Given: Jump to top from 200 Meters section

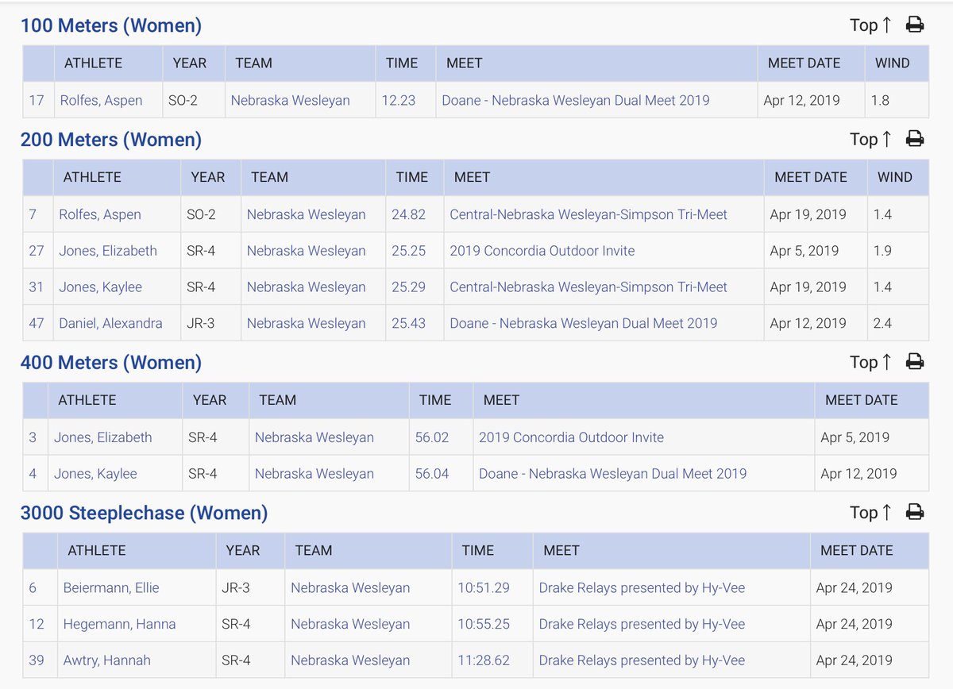Looking at the screenshot, I should coord(871,140).
